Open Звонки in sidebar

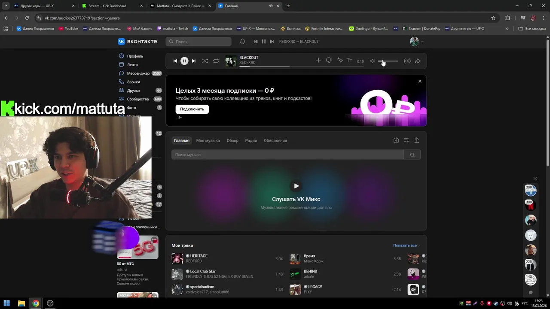click(x=133, y=82)
